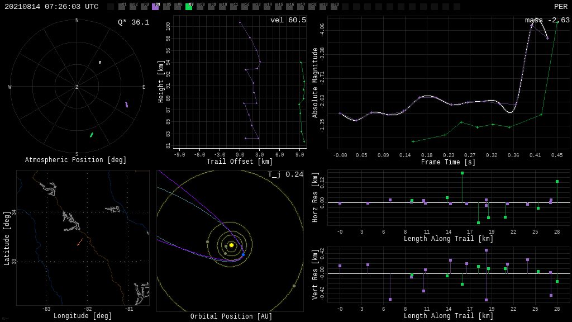The height and width of the screenshot is (322, 572).
Task: Click the UTC timestamp in the header
Action: 51,7
